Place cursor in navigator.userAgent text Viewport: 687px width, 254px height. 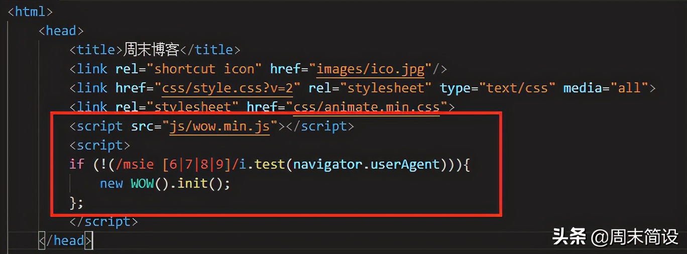pos(366,164)
